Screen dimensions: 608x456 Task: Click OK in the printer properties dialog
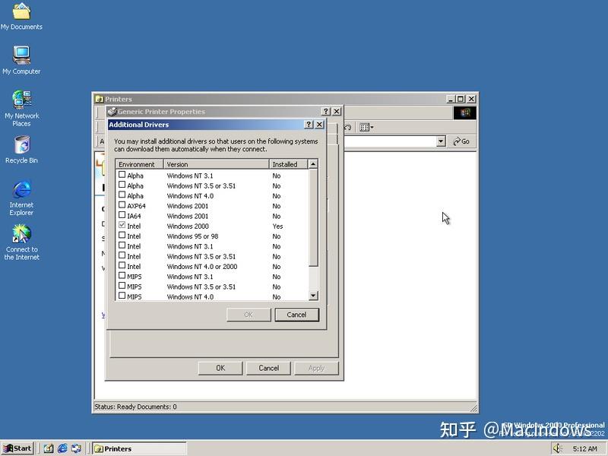[220, 368]
